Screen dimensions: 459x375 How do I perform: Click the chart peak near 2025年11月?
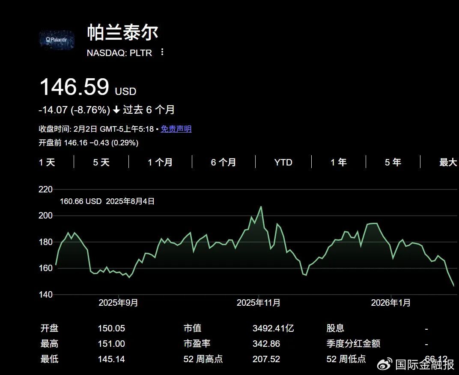pos(261,207)
